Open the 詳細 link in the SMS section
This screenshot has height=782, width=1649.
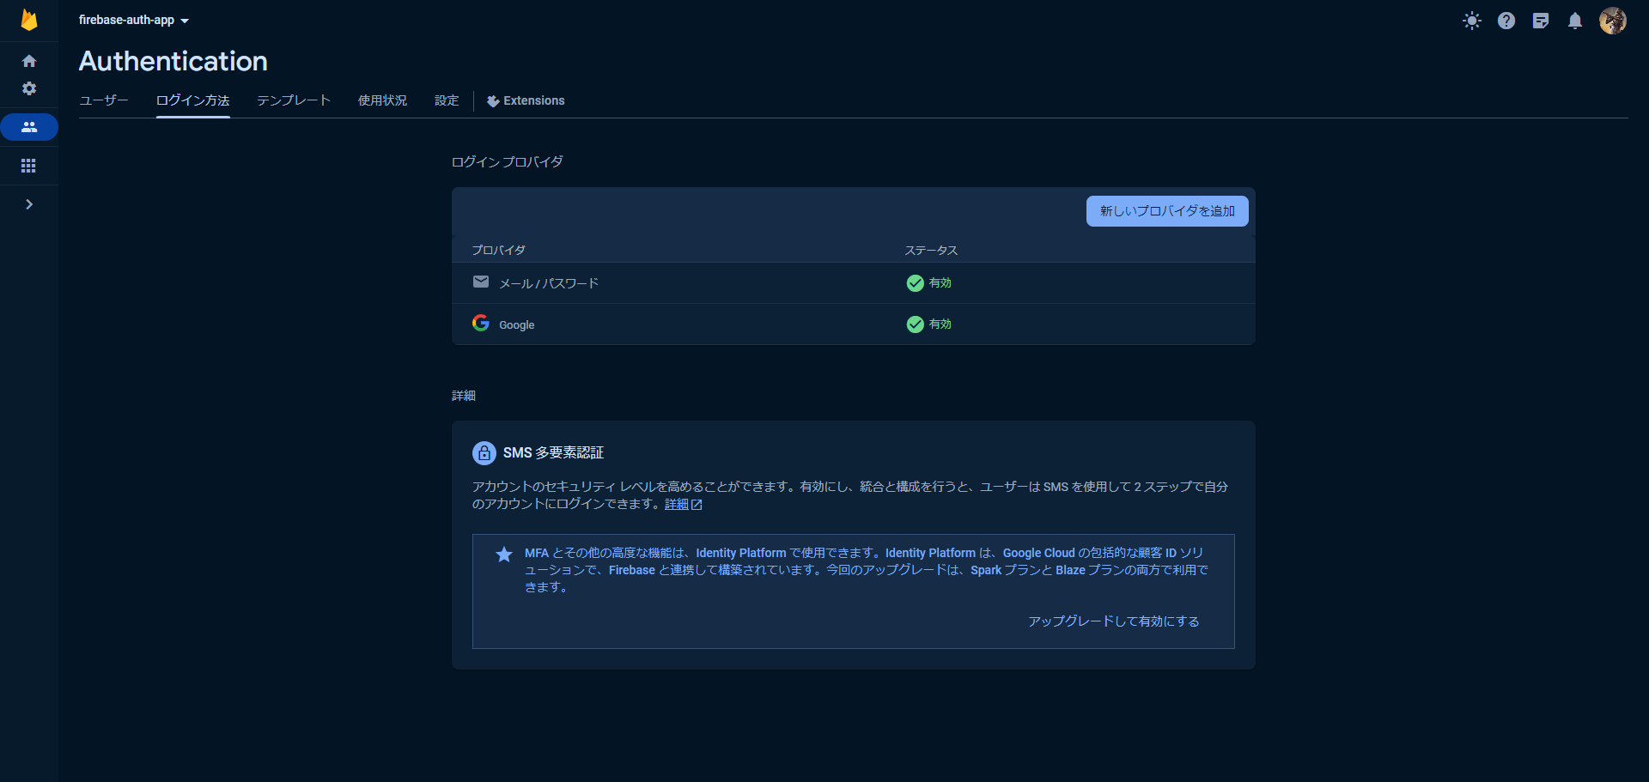click(x=678, y=504)
